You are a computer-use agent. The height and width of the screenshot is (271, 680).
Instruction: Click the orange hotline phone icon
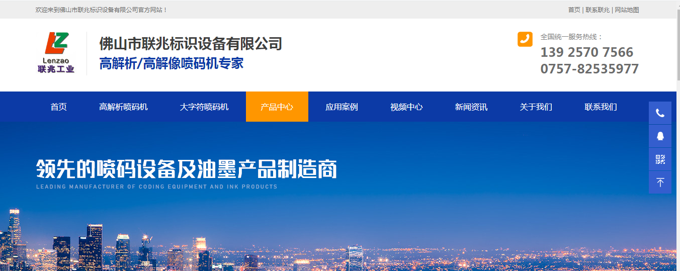525,39
